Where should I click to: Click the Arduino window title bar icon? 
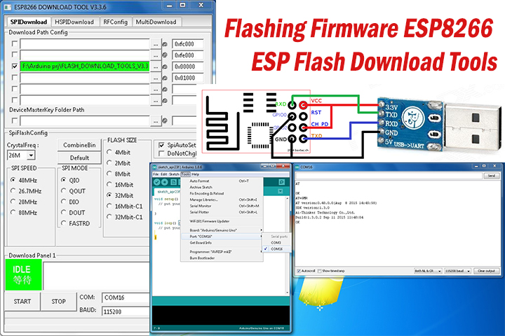coord(154,167)
